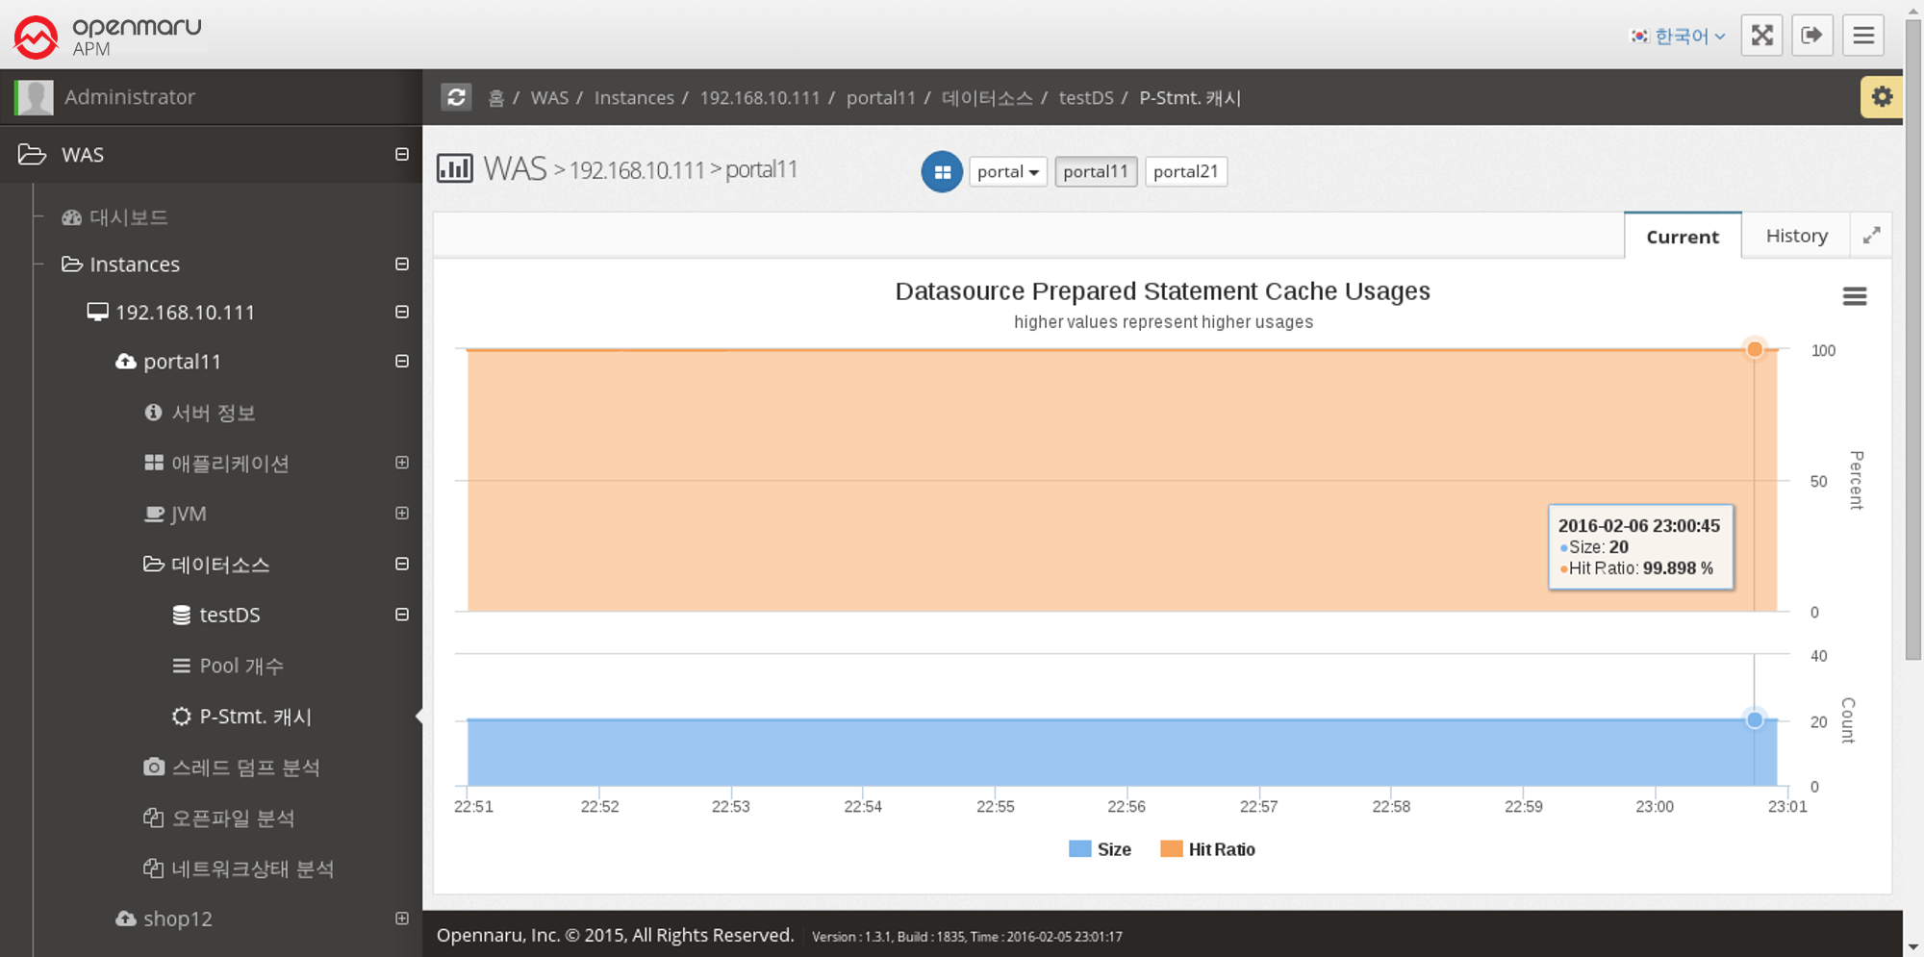This screenshot has height=957, width=1924.
Task: Select the portal21 instance button
Action: [1185, 172]
